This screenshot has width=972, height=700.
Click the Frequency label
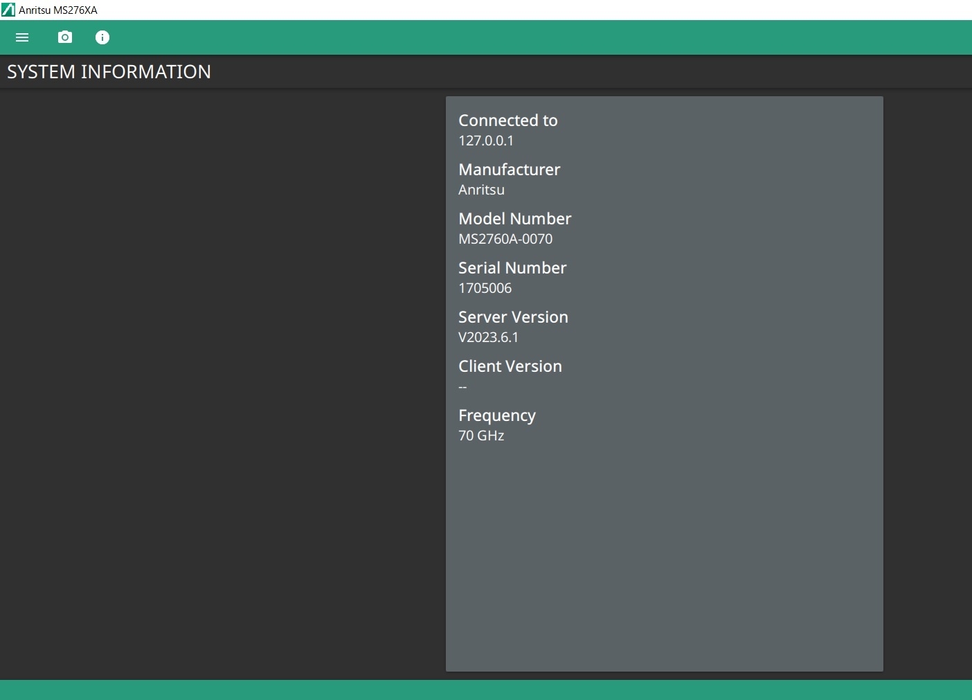497,415
